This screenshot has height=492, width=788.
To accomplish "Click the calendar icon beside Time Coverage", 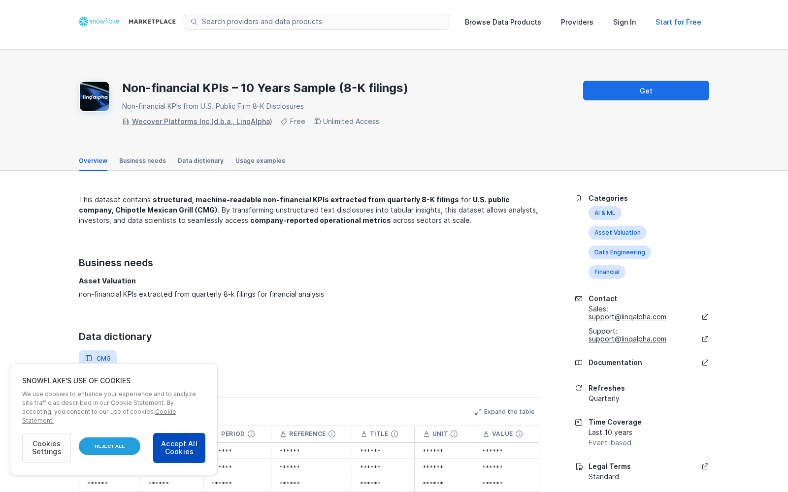I will point(579,422).
